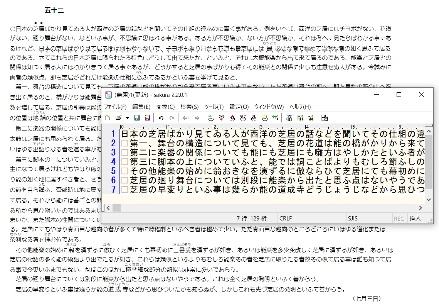Find previous match with the up-arrow binoculars

[x=232, y=118]
